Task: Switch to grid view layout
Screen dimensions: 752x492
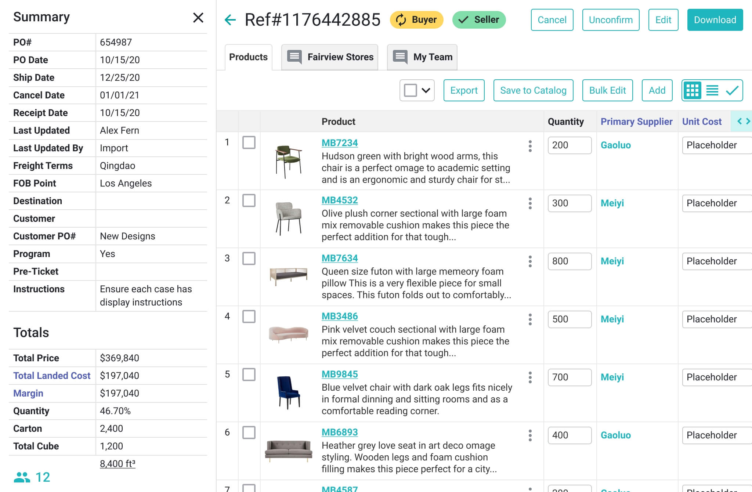Action: point(694,90)
